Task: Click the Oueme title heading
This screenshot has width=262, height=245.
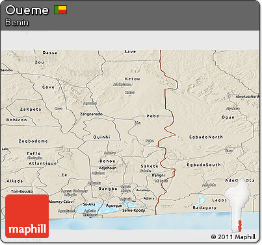Action: point(27,10)
